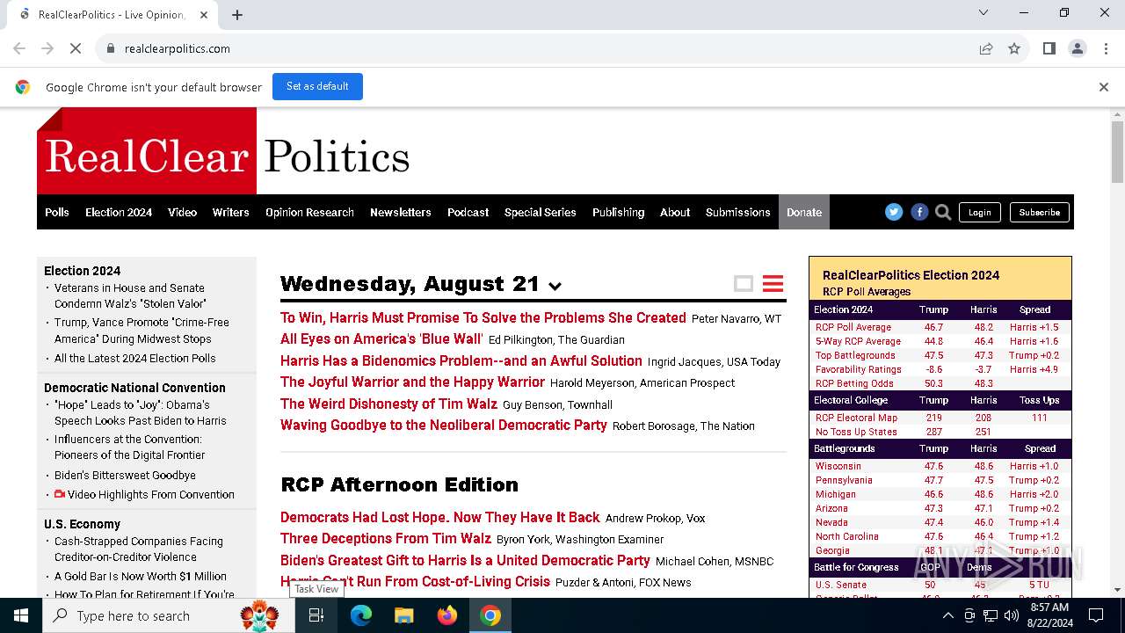
Task: Switch to red list view icon
Action: point(773,283)
